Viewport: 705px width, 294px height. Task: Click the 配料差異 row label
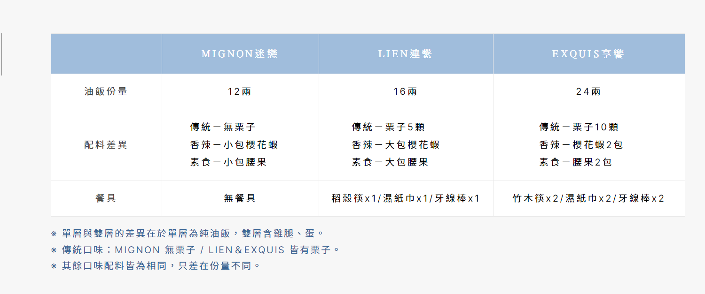coord(106,145)
